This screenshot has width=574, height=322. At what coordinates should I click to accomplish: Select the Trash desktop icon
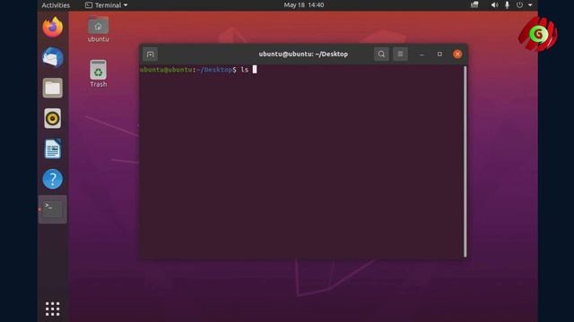[x=98, y=73]
